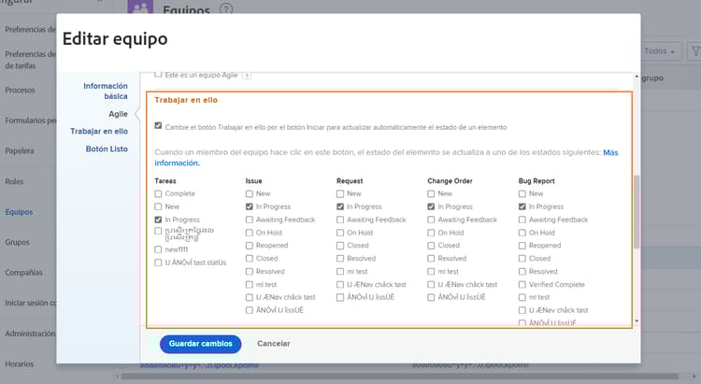Open the Más información link
Image resolution: width=701 pixels, height=384 pixels.
point(610,152)
